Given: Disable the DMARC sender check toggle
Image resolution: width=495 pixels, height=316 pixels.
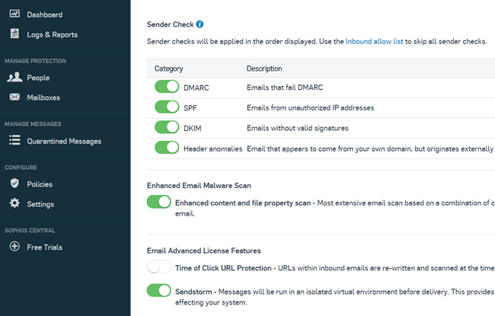Looking at the screenshot, I should [167, 88].
